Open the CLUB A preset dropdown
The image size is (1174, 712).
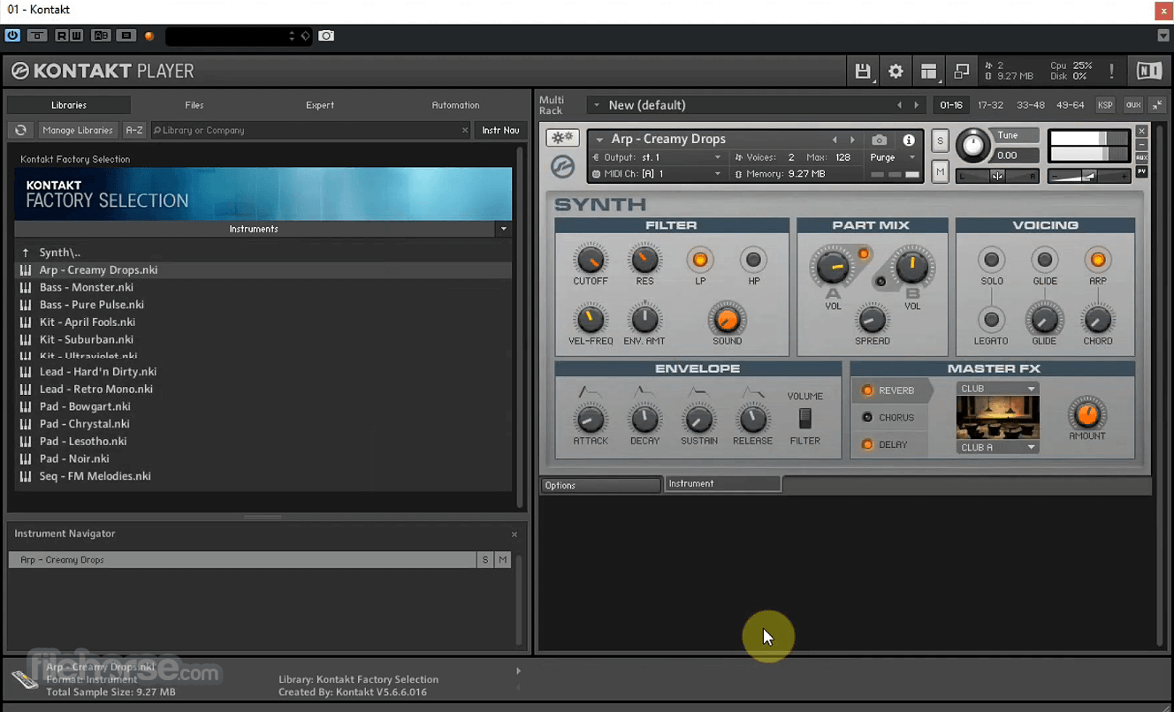(x=997, y=447)
